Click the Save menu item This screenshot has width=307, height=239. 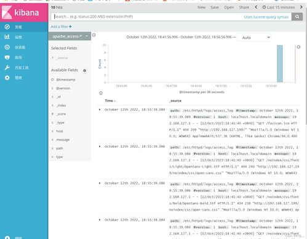click(215, 7)
